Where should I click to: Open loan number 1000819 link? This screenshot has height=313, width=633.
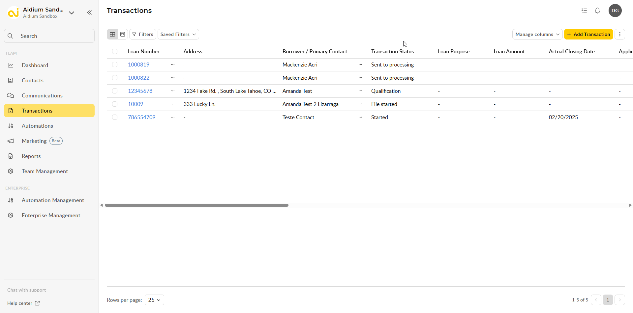[x=138, y=65]
